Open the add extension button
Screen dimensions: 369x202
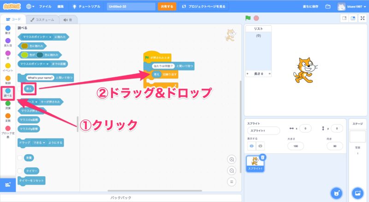click(7, 184)
